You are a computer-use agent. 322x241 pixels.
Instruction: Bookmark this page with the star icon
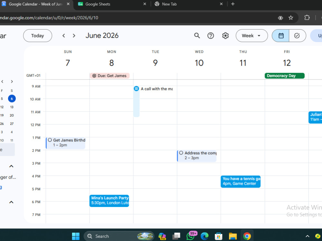(290, 18)
